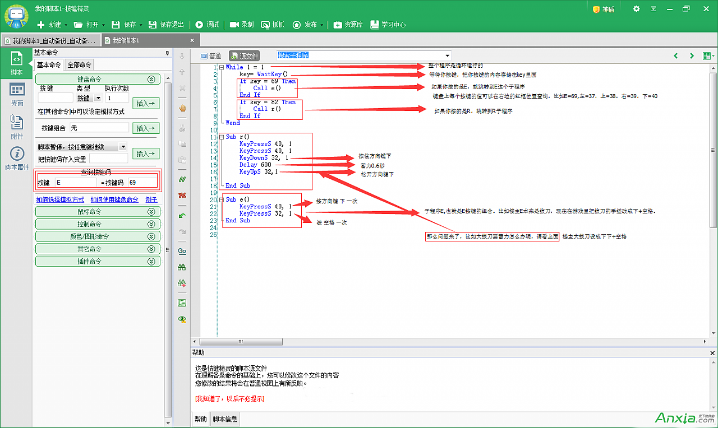The width and height of the screenshot is (718, 428).
Task: Select the 脚本信息 bottom tab
Action: pyautogui.click(x=224, y=419)
